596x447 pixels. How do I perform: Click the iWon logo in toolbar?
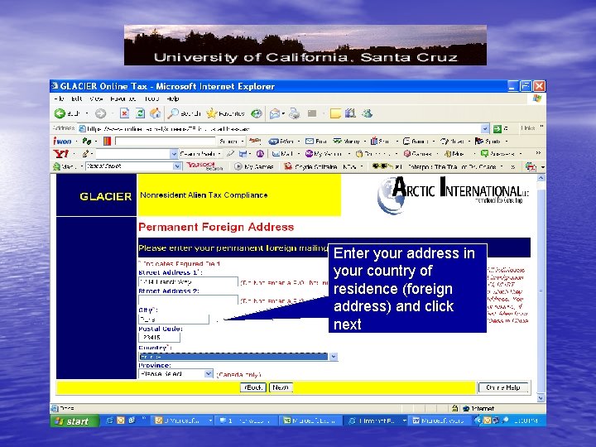point(62,141)
